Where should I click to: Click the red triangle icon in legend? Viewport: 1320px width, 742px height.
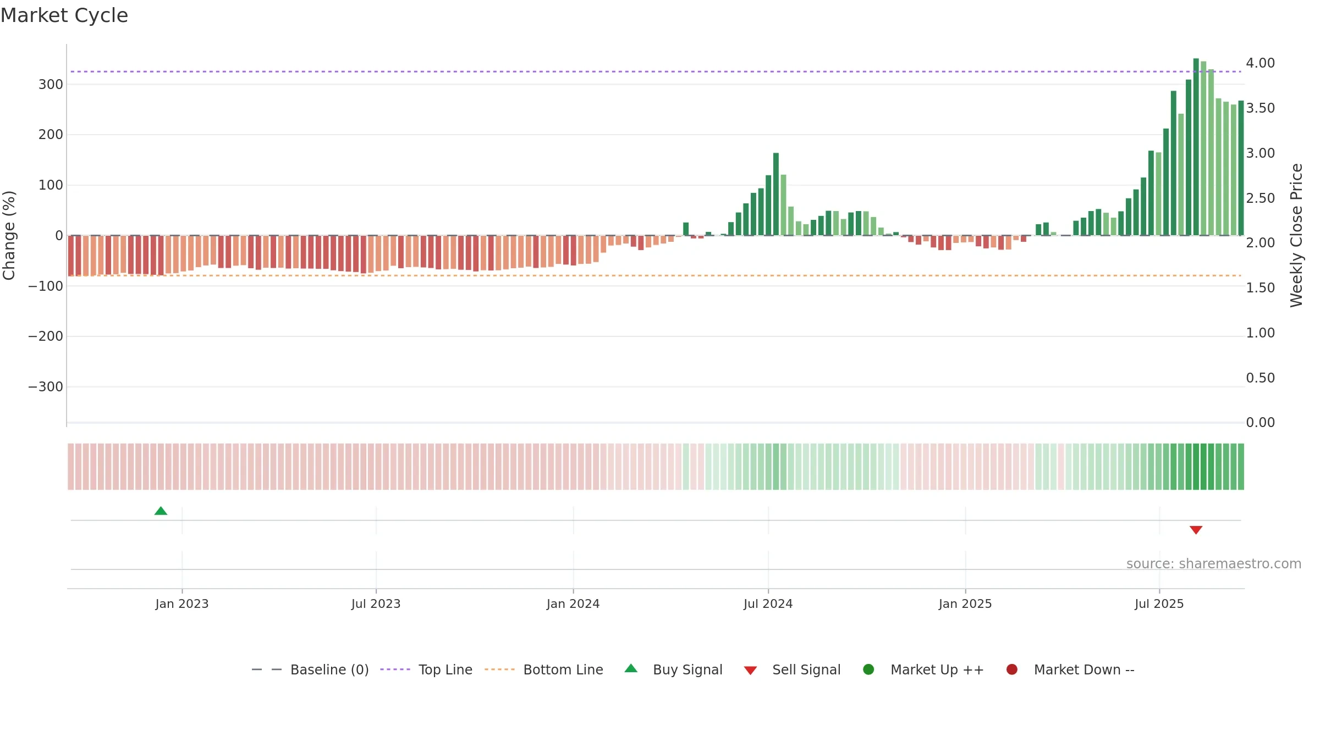[750, 670]
